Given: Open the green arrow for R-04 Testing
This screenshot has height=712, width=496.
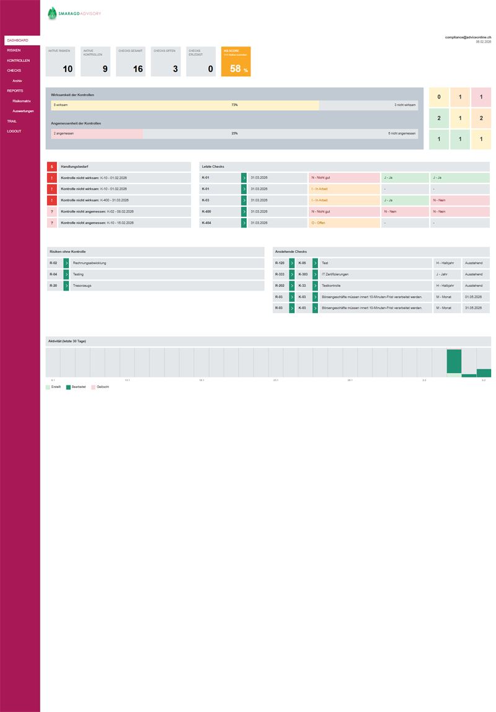Looking at the screenshot, I should click(x=66, y=274).
